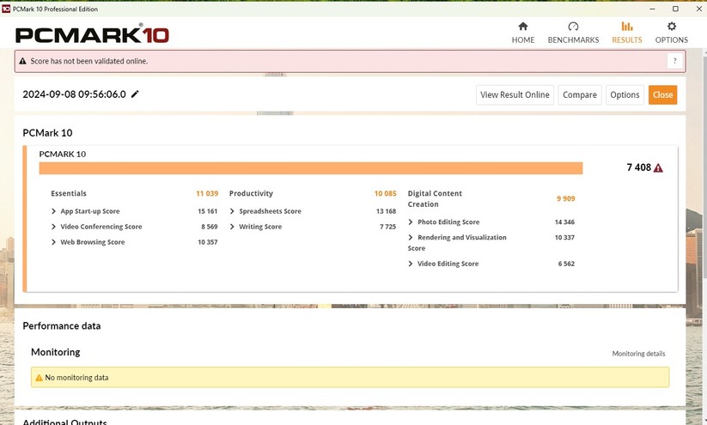The width and height of the screenshot is (707, 425).
Task: Open the result Options button
Action: 625,95
